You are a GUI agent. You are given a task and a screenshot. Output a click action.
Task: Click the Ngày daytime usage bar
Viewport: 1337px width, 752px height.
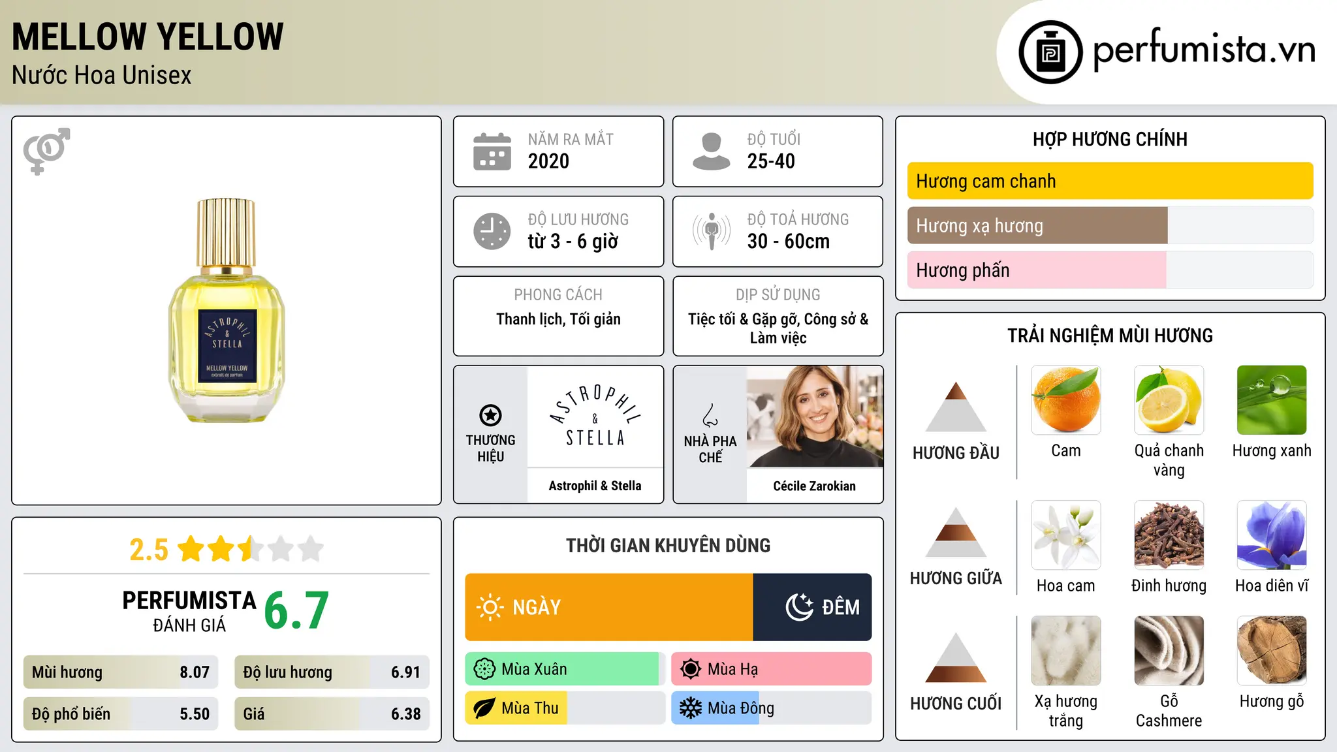[x=609, y=607]
